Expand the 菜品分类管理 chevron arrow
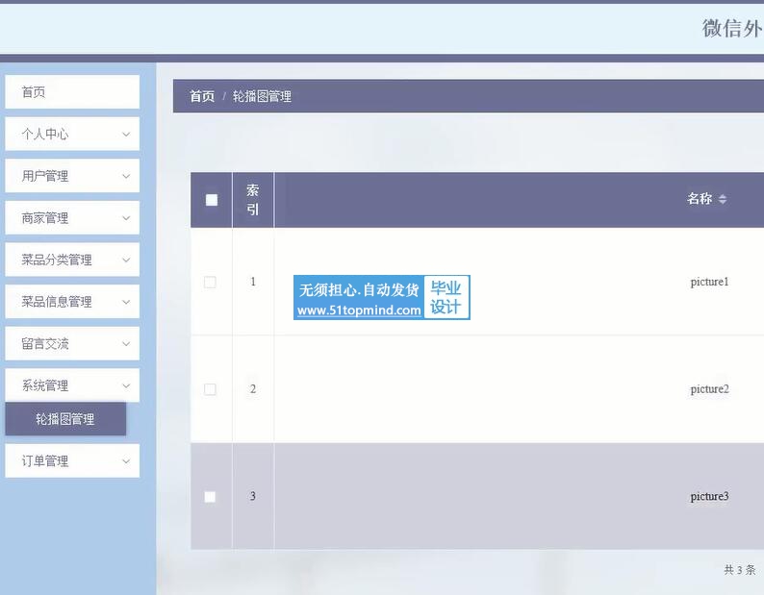The height and width of the screenshot is (595, 764). 126,260
